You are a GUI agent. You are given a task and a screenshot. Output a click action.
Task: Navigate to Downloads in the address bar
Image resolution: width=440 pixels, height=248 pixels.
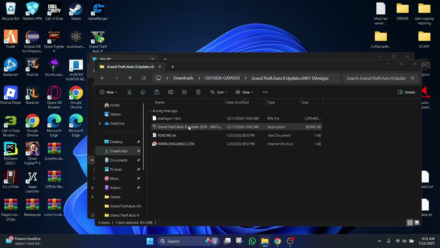click(x=183, y=78)
